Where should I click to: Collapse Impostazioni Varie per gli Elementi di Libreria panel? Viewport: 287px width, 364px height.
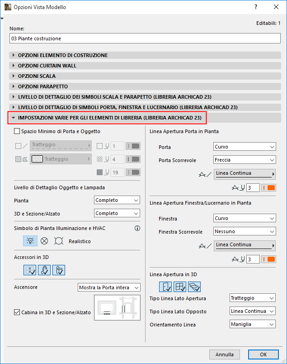(x=145, y=118)
